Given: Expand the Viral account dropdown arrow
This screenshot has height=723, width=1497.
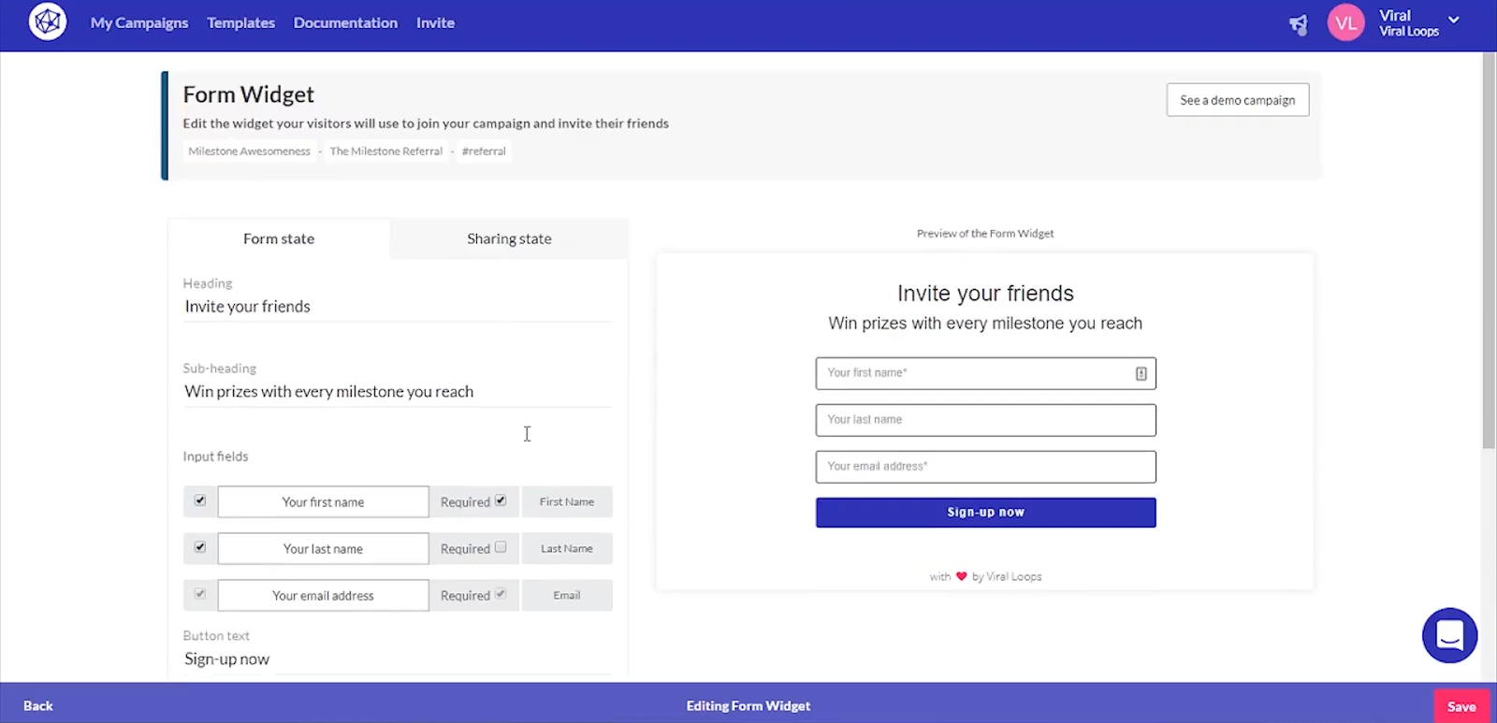Looking at the screenshot, I should click(1454, 20).
